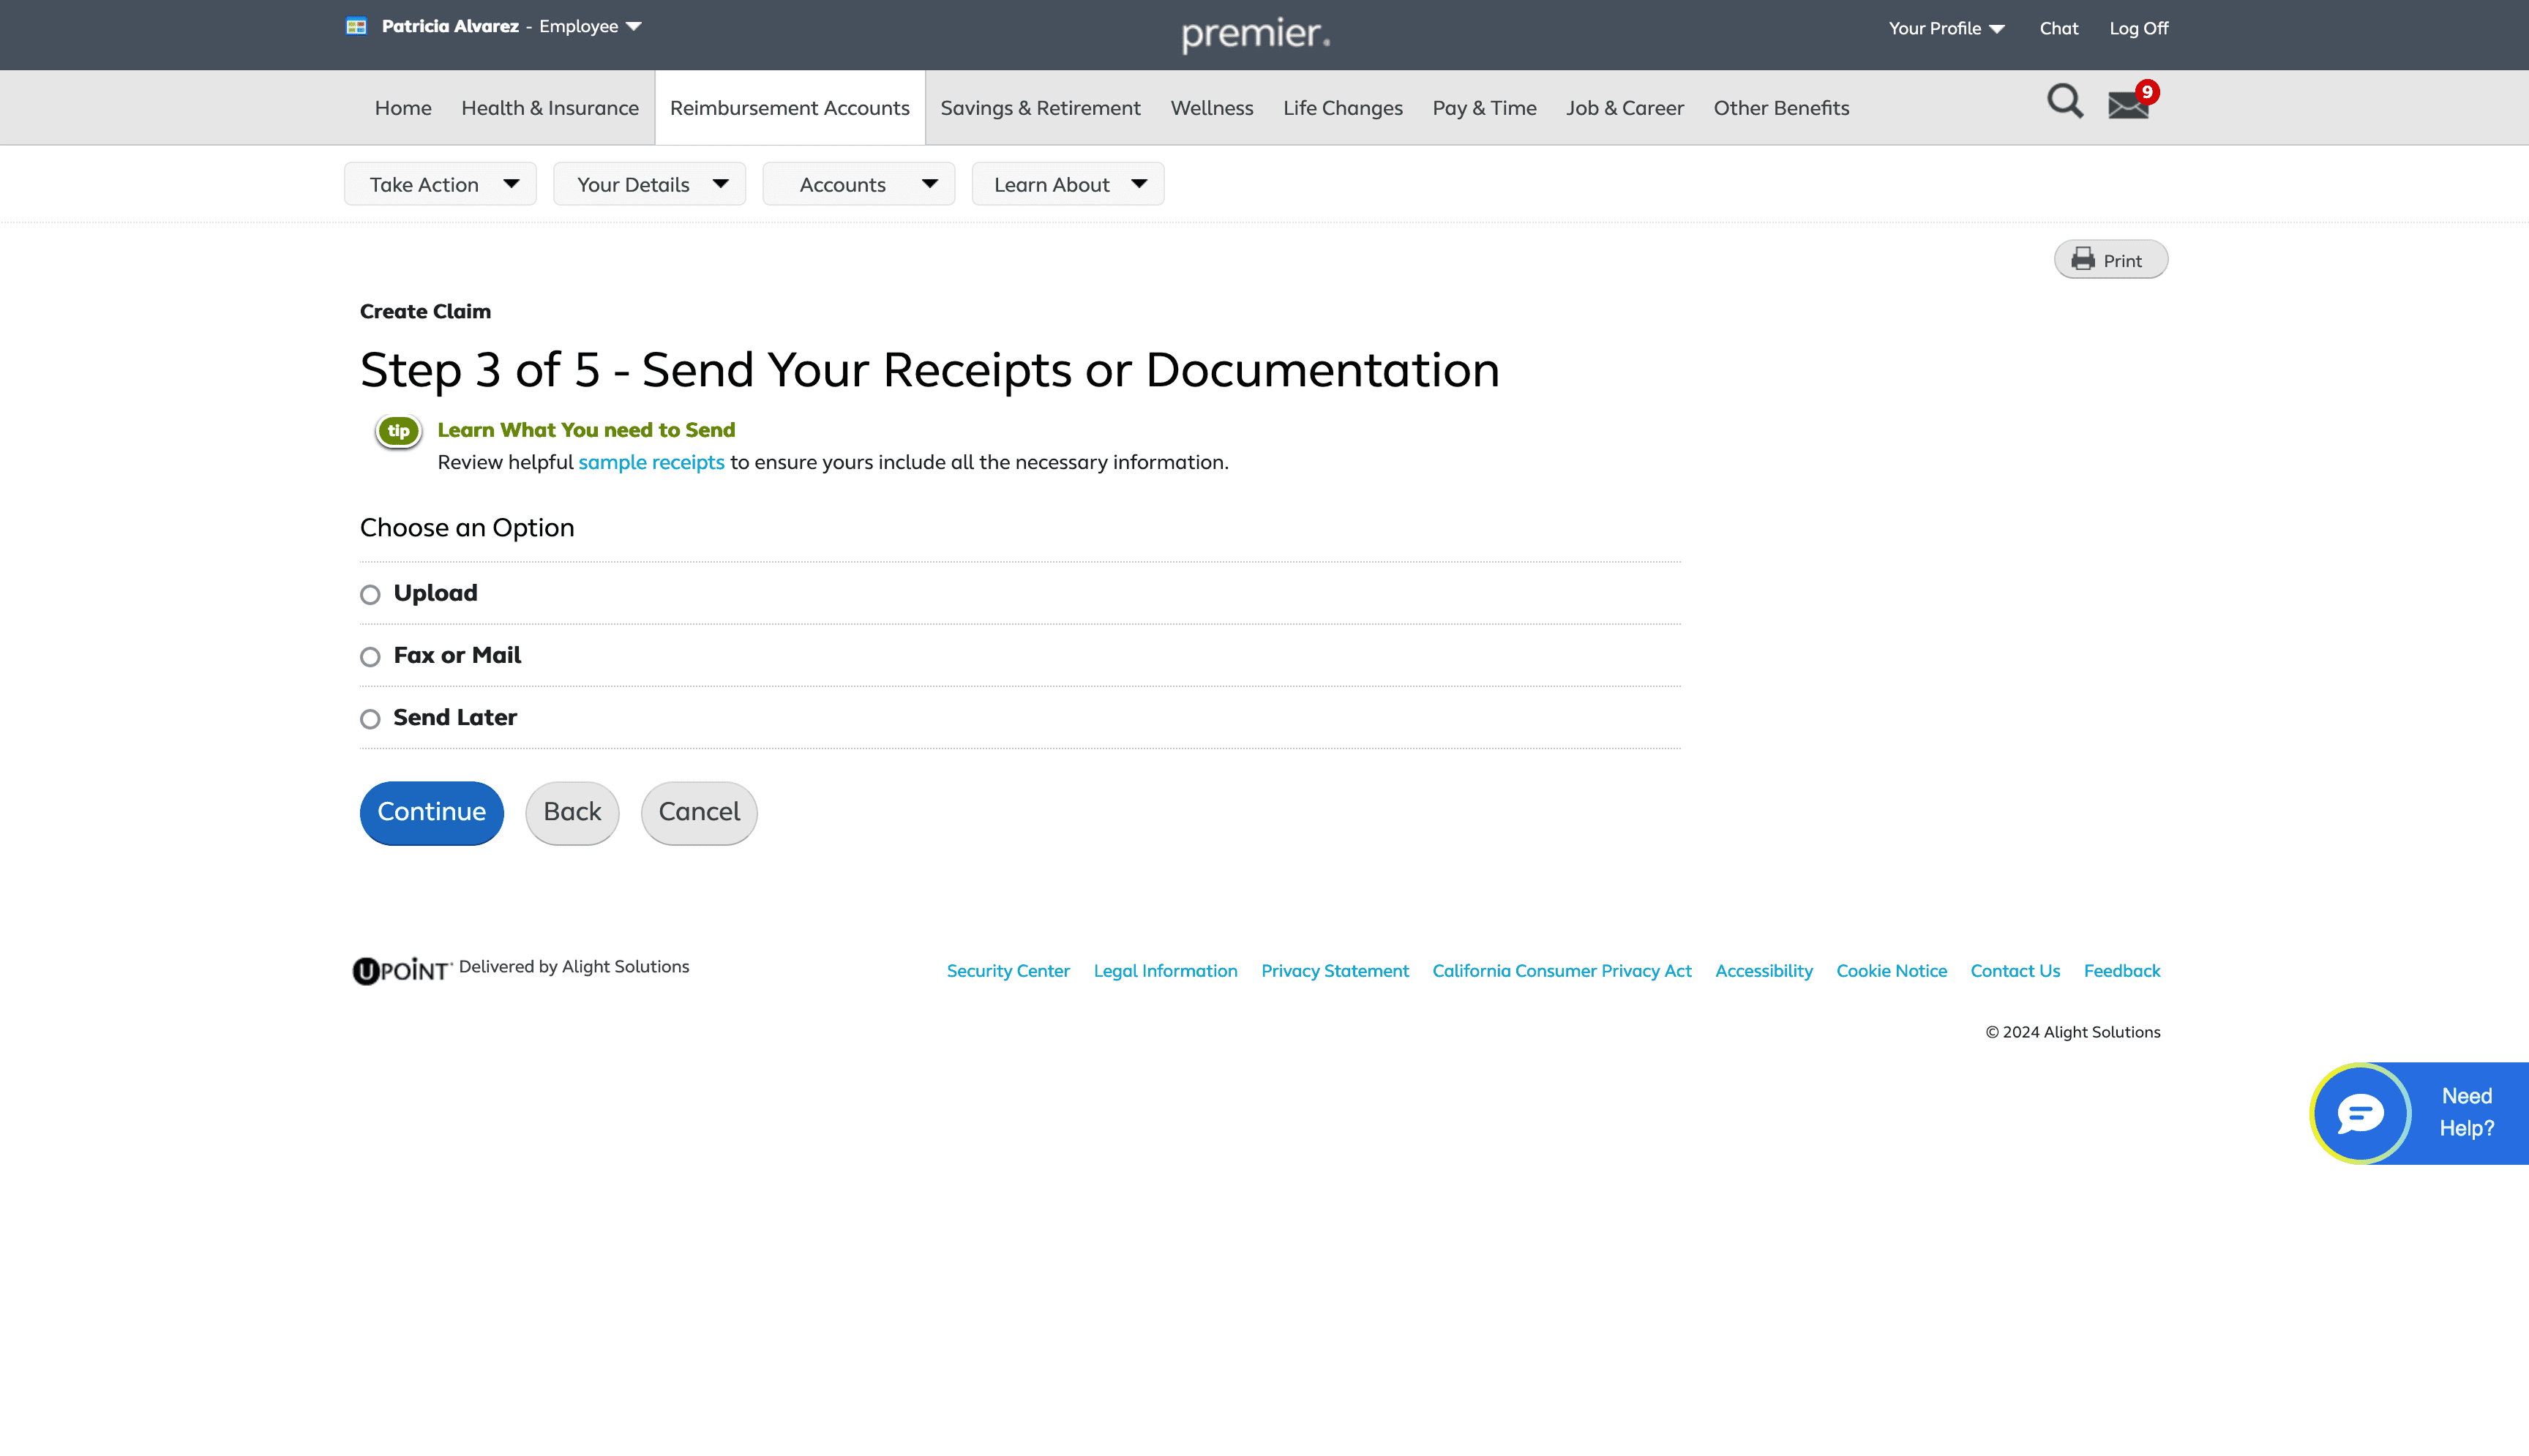Click the blue Continue button

point(431,812)
